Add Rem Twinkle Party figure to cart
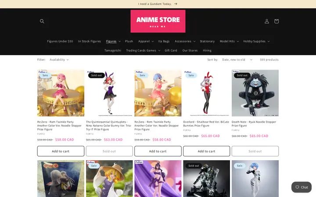The image size is (316, 197). coord(158,151)
